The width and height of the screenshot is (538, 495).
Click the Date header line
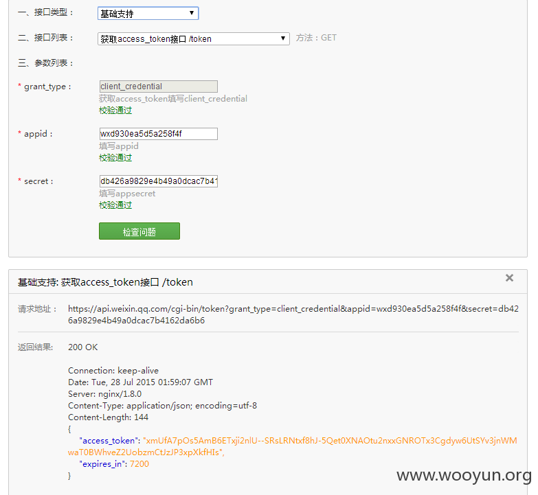(x=140, y=382)
